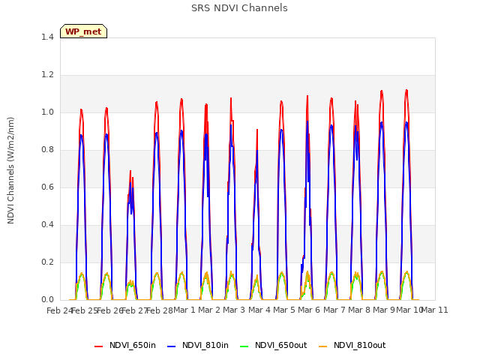
Task: Click the y-axis tick label 1.2
Action: pyautogui.click(x=47, y=75)
